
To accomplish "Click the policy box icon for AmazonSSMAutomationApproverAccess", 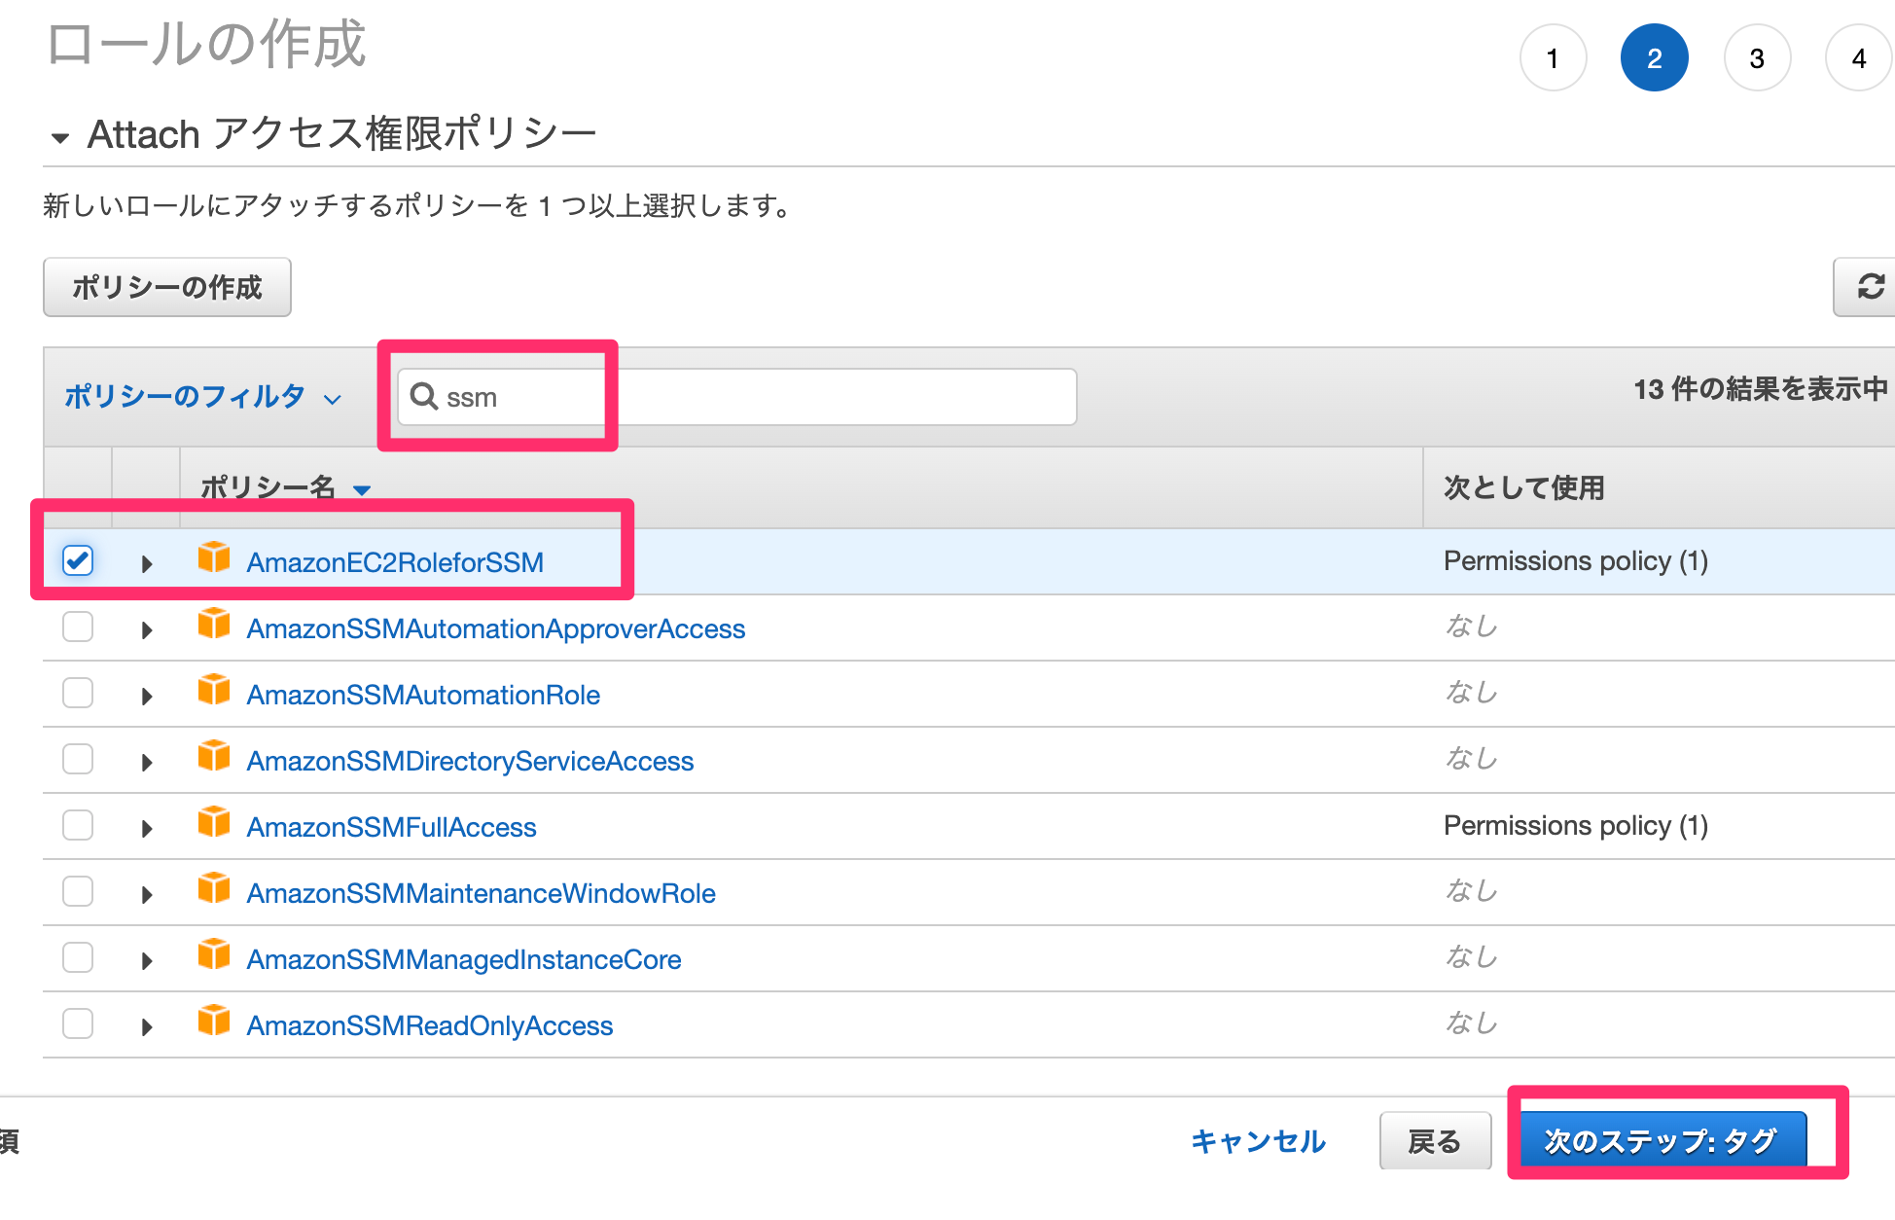I will (x=214, y=625).
